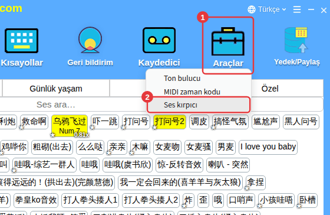Play the 黑人问号 sound
The image size is (330, 215).
301,122
